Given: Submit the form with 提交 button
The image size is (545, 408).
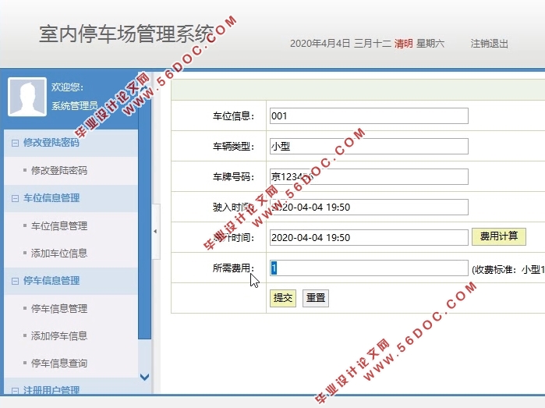Looking at the screenshot, I should coord(283,298).
